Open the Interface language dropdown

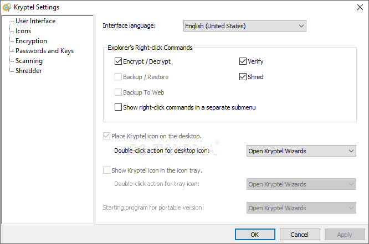[245, 26]
